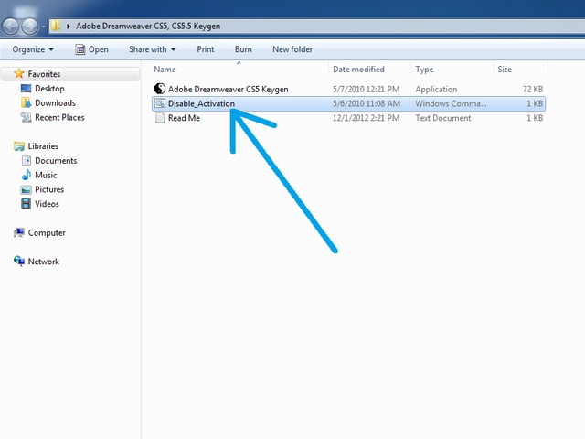Open Recent Places in the sidebar
Image resolution: width=585 pixels, height=439 pixels.
[27, 118]
